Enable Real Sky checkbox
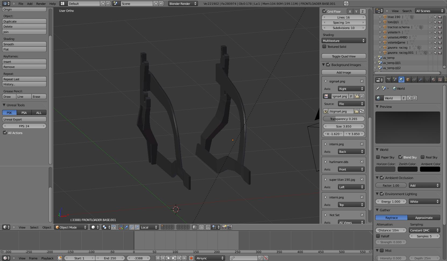 pos(423,157)
